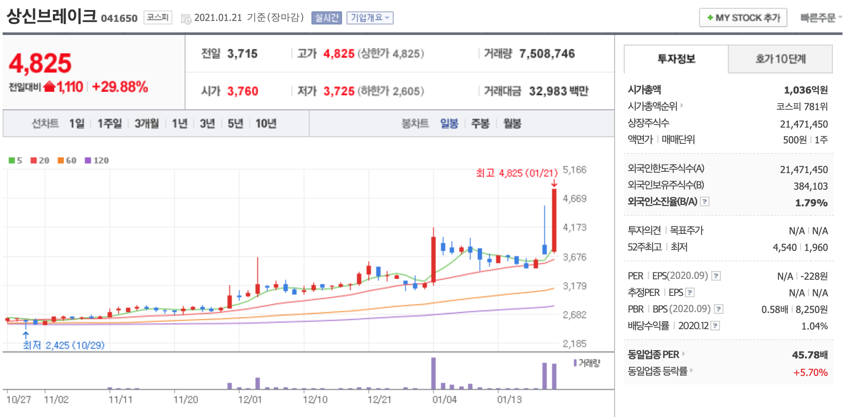Select the 5년 line chart period

click(235, 123)
